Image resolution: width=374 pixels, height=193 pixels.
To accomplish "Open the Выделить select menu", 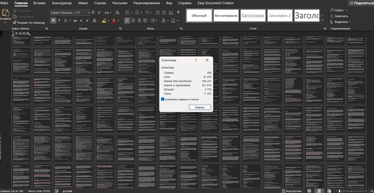I will click(340, 22).
